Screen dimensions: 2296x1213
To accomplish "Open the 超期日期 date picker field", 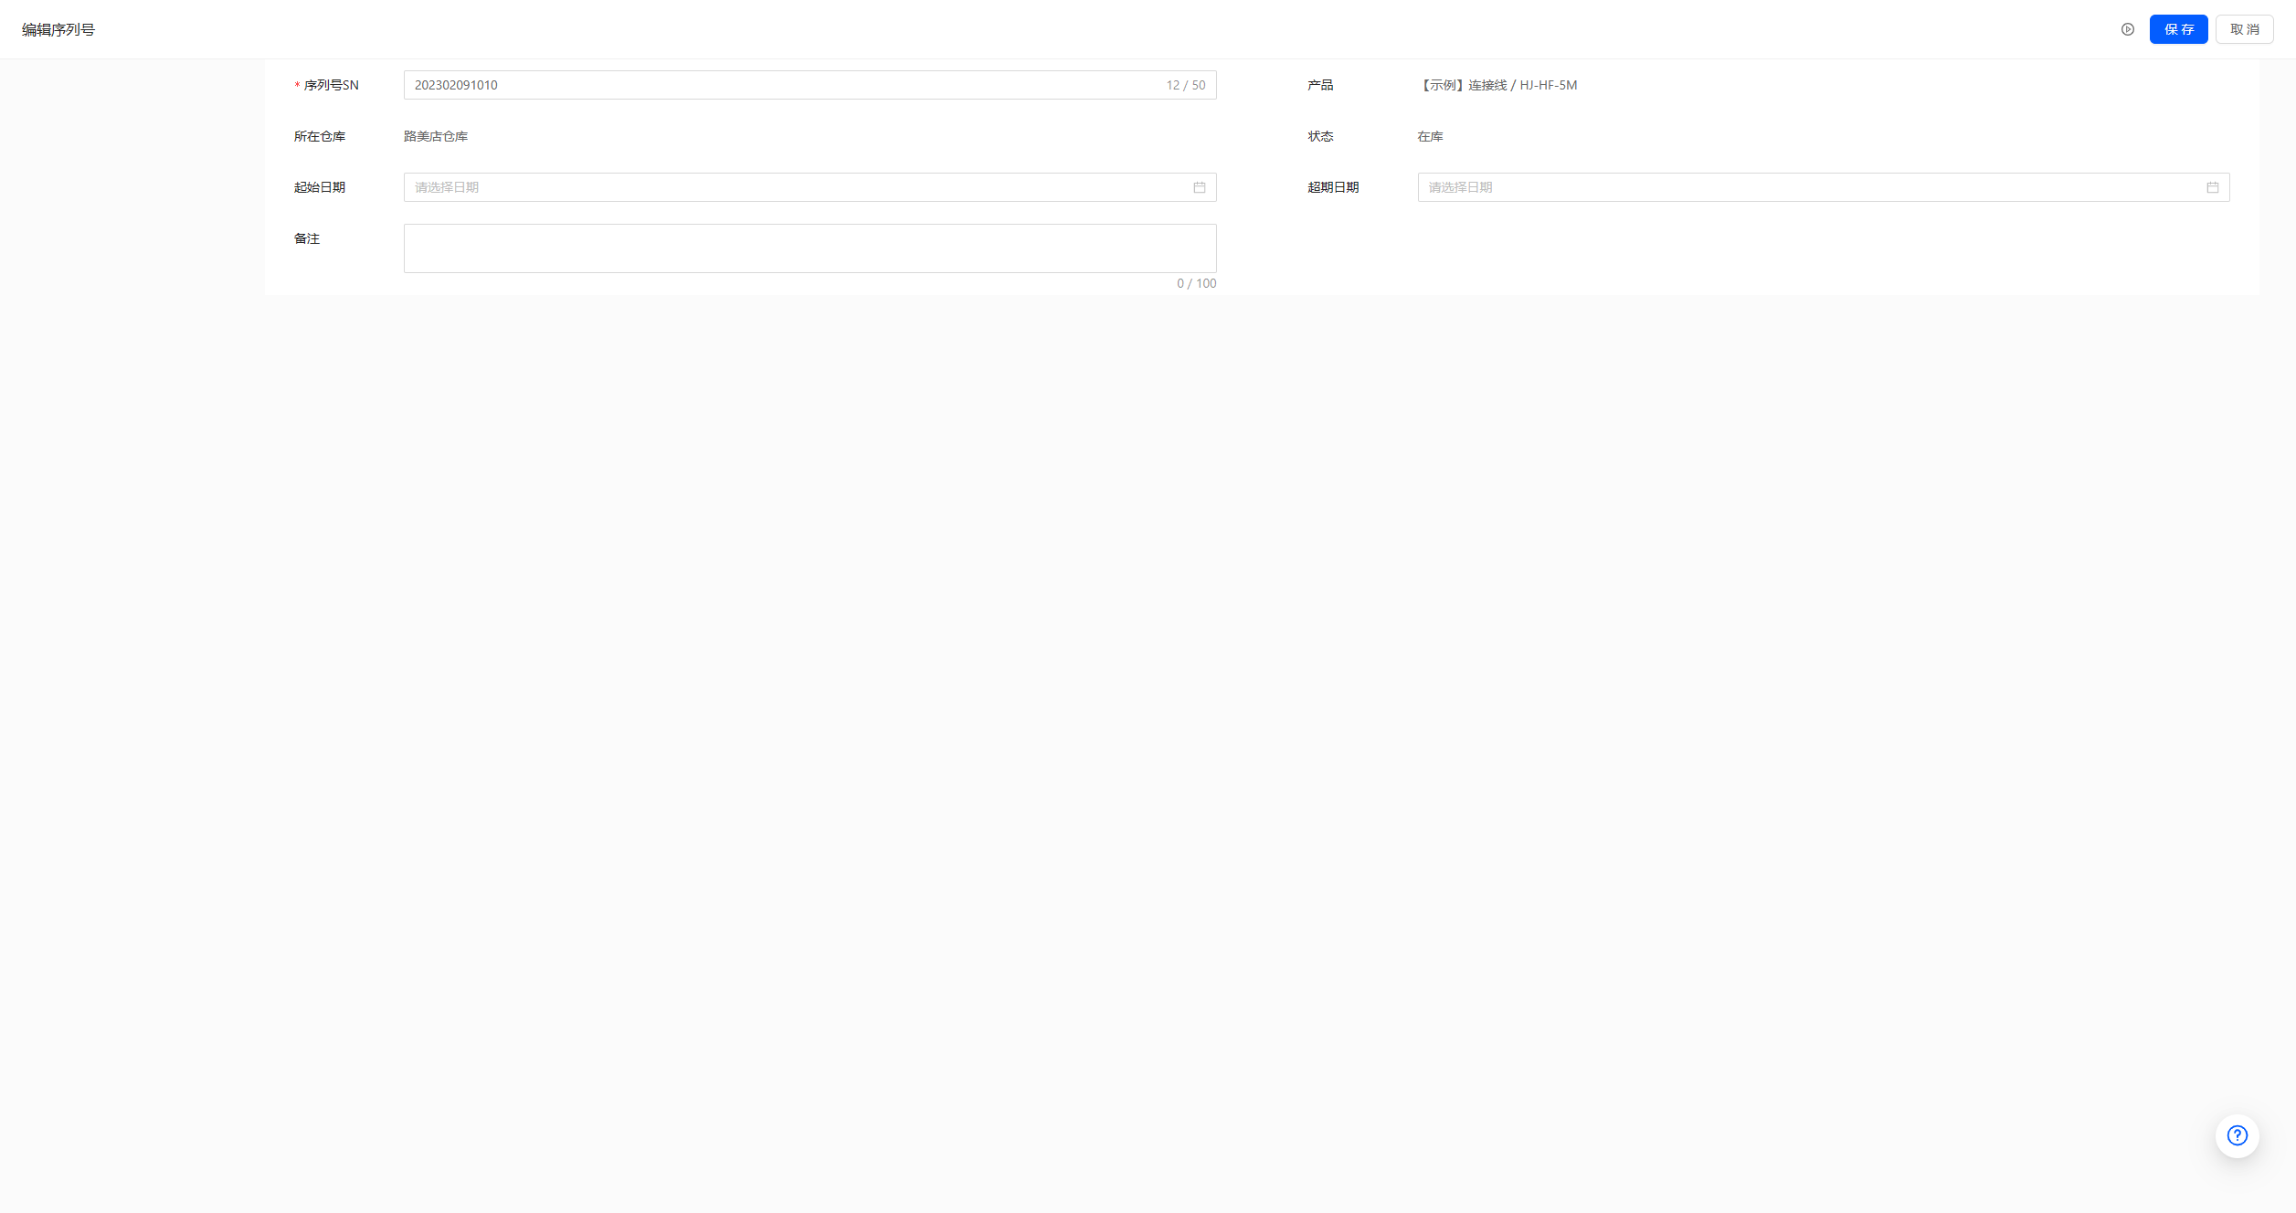I will 1823,187.
